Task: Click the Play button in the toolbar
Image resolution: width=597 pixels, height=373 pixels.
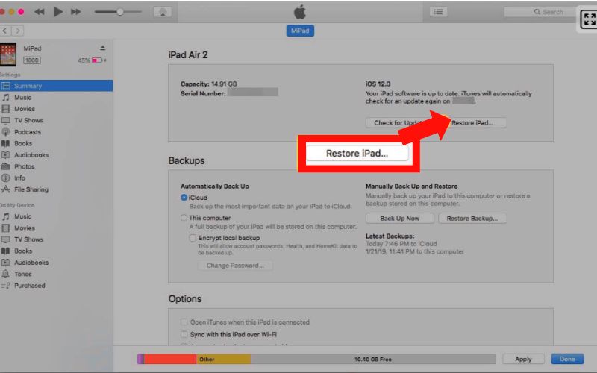Action: tap(58, 12)
